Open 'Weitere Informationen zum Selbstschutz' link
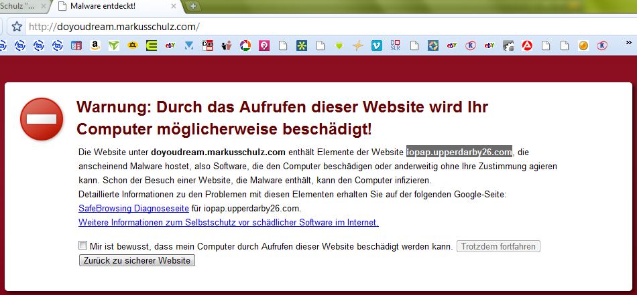This screenshot has width=637, height=295. pos(228,222)
